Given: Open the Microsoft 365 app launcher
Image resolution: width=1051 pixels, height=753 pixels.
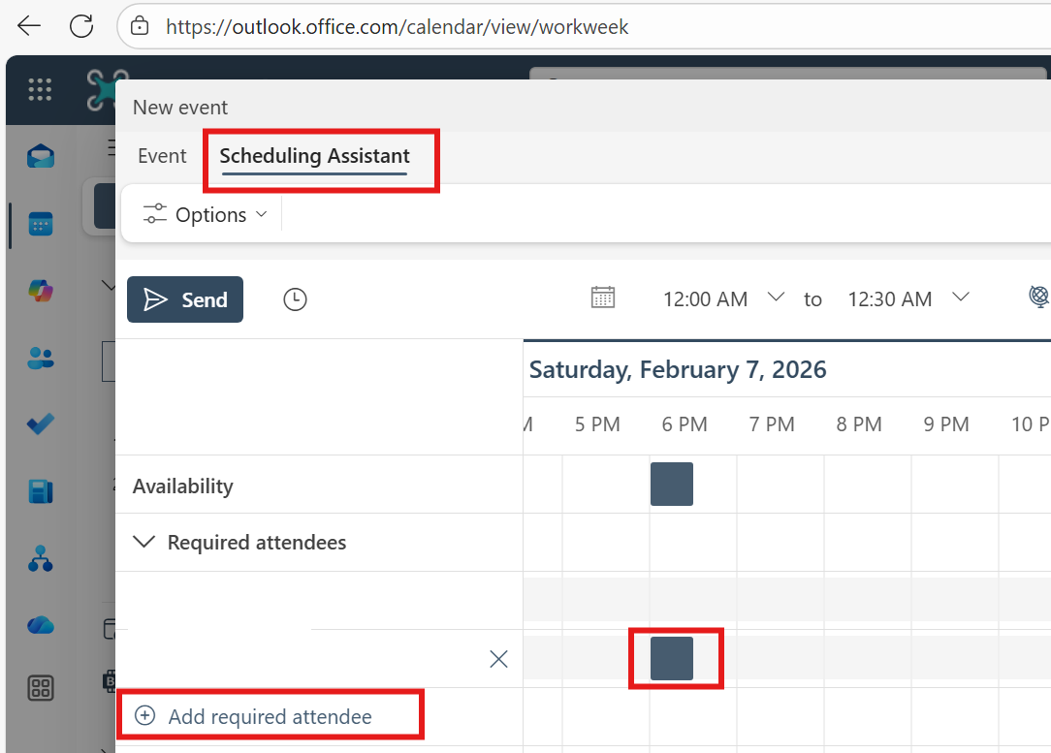Looking at the screenshot, I should [x=40, y=89].
